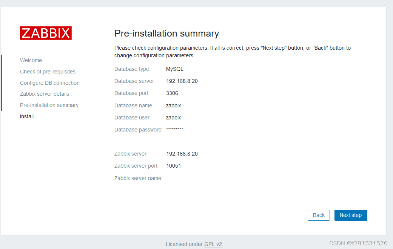This screenshot has width=393, height=249.
Task: Click the Database password label
Action: (x=138, y=130)
